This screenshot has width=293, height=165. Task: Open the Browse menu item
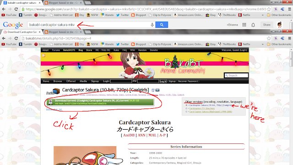[x=58, y=81]
